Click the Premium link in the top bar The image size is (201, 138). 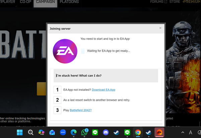click(192, 2)
